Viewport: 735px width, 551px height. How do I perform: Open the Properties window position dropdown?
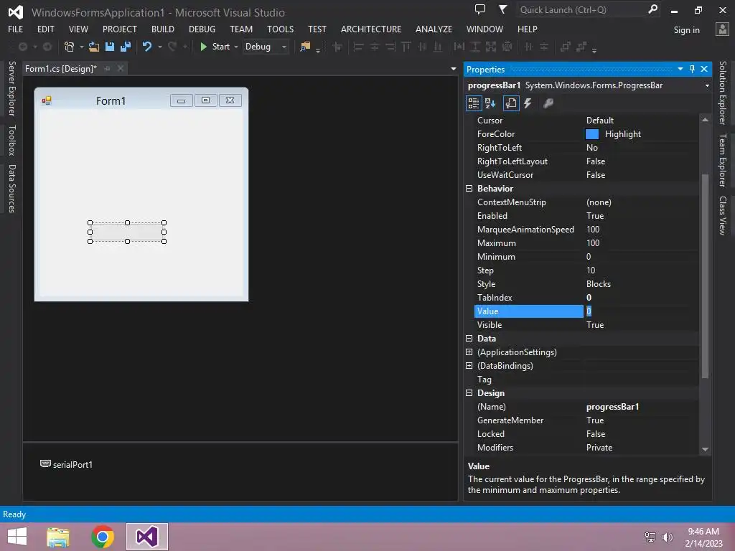pyautogui.click(x=680, y=69)
